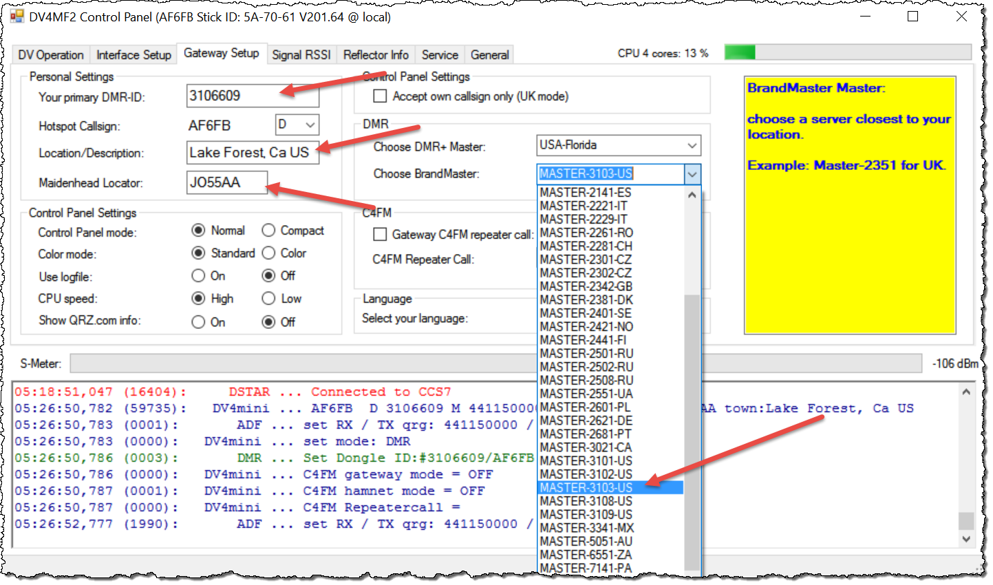Click the BrandMaster list scrollbar thumb

click(692, 434)
